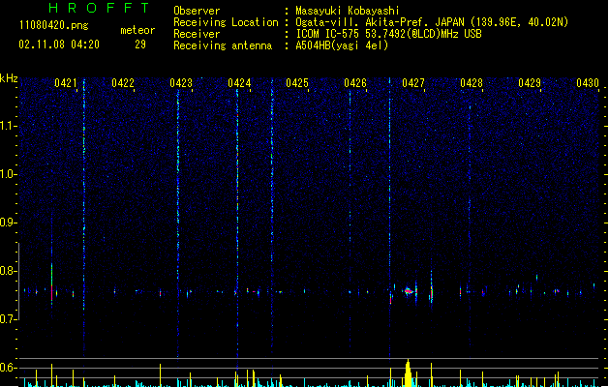Select the 1.1 kHz axis label
Viewport: 609px width, 387px height.
pyautogui.click(x=9, y=126)
